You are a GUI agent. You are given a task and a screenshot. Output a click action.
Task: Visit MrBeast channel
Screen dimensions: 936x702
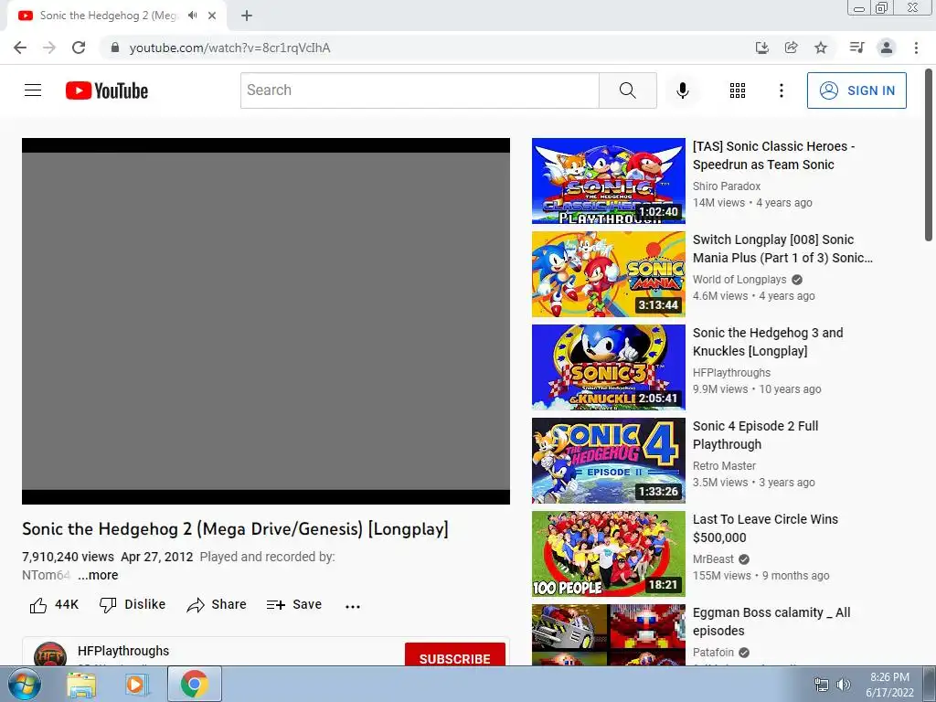point(713,558)
